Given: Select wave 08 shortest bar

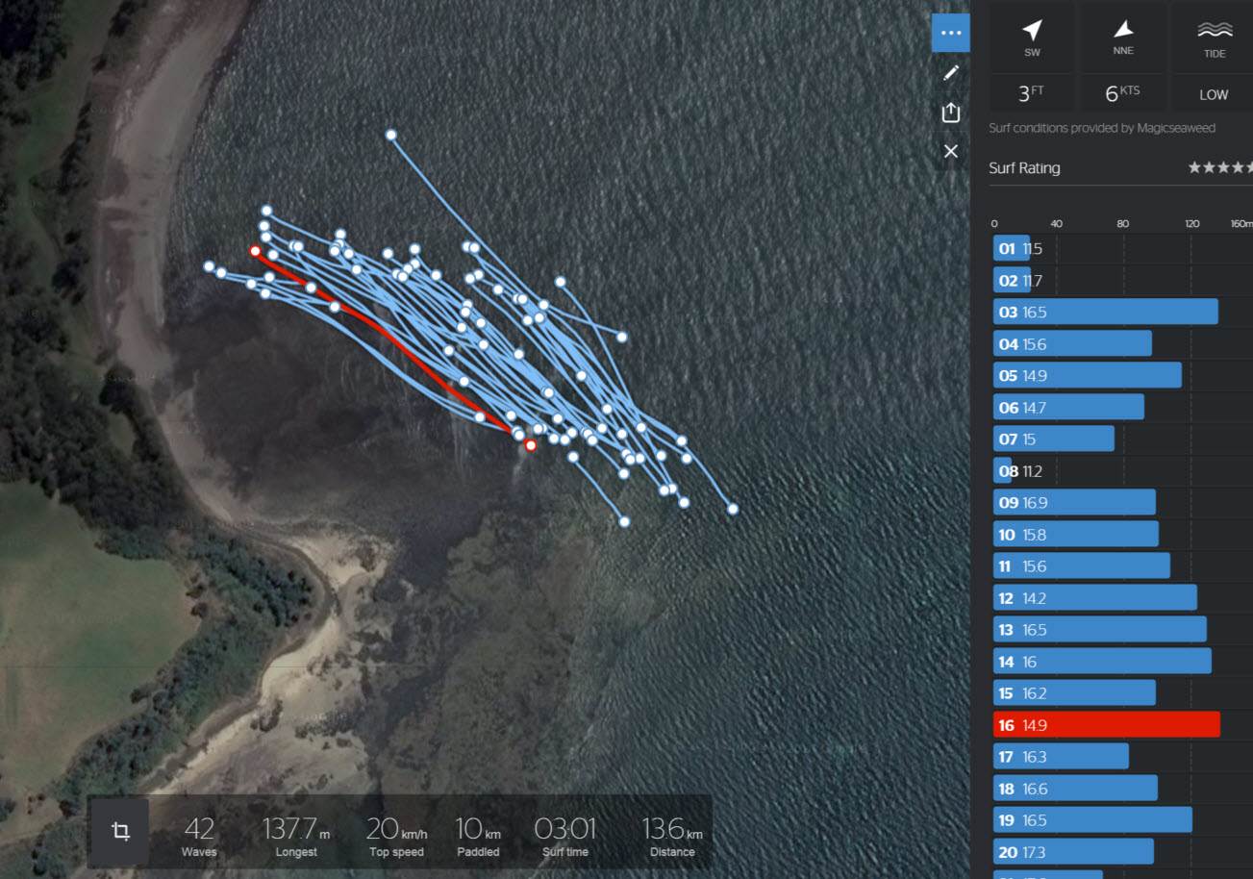Looking at the screenshot, I should pos(1002,471).
